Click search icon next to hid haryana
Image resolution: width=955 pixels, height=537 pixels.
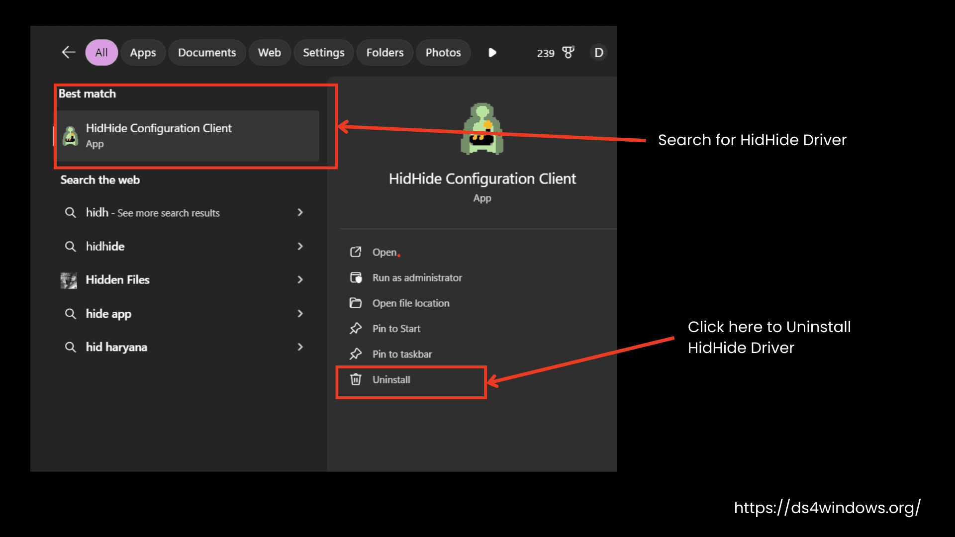pos(71,347)
